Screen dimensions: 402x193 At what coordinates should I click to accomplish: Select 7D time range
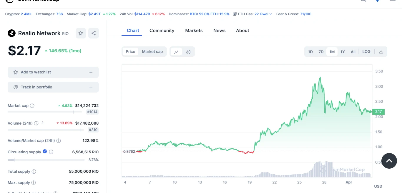321,52
